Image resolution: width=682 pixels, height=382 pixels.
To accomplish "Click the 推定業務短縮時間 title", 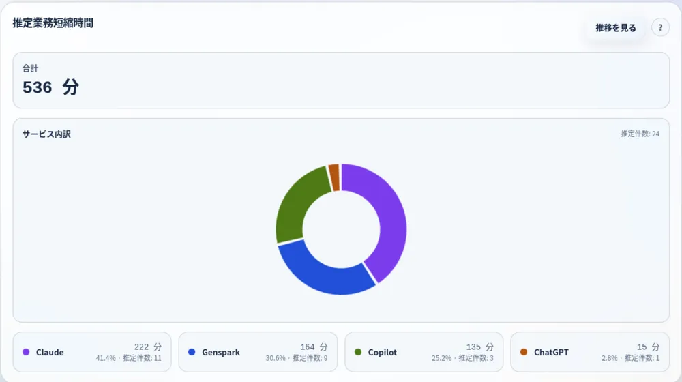I will pos(53,23).
